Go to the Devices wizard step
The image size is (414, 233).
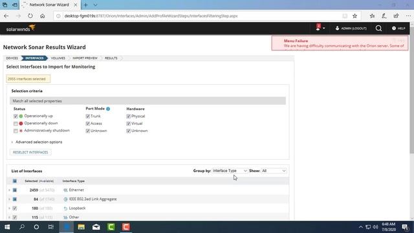coord(12,58)
